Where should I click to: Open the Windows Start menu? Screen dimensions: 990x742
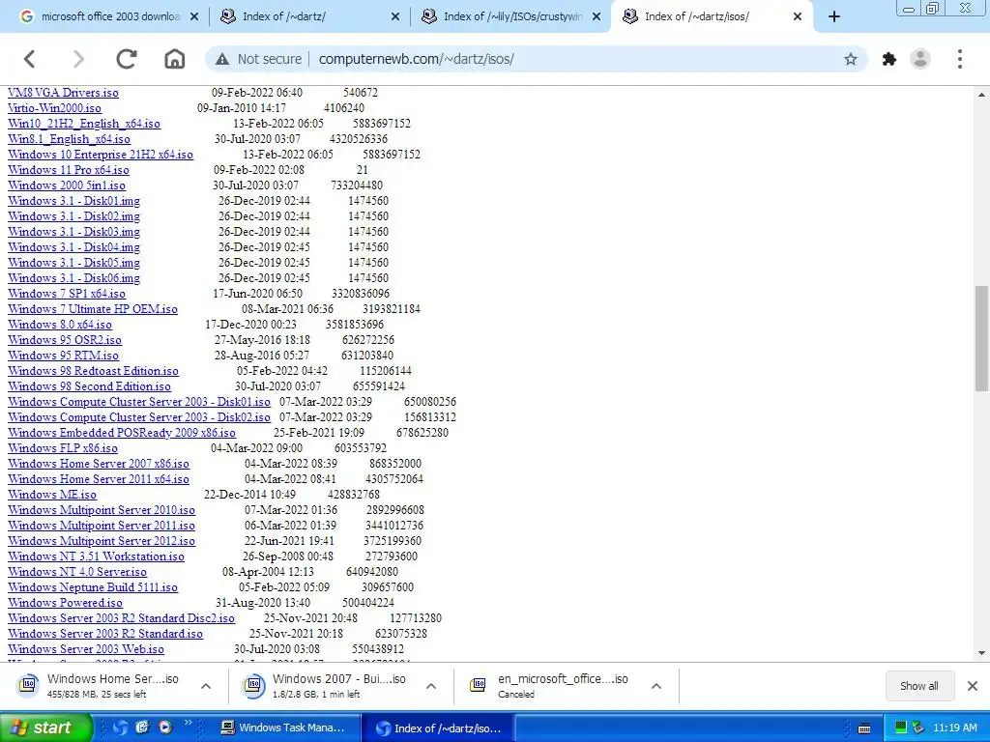point(45,728)
